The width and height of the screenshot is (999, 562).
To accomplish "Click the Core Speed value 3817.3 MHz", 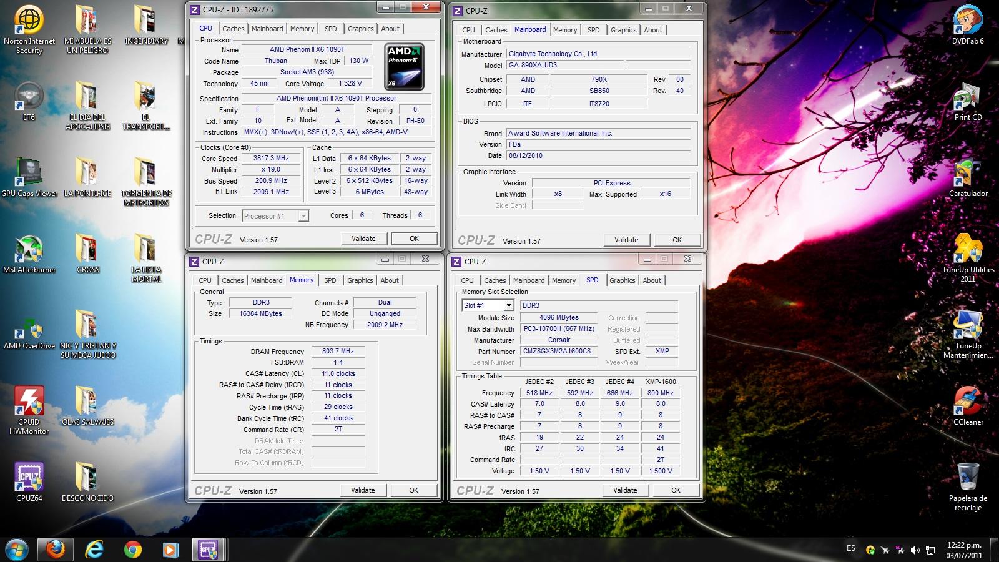I will pos(271,159).
